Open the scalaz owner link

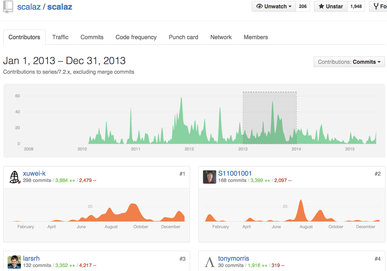pyautogui.click(x=29, y=7)
